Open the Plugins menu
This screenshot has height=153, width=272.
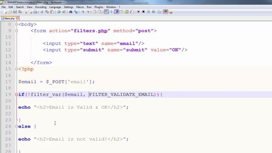pyautogui.click(x=99, y=7)
